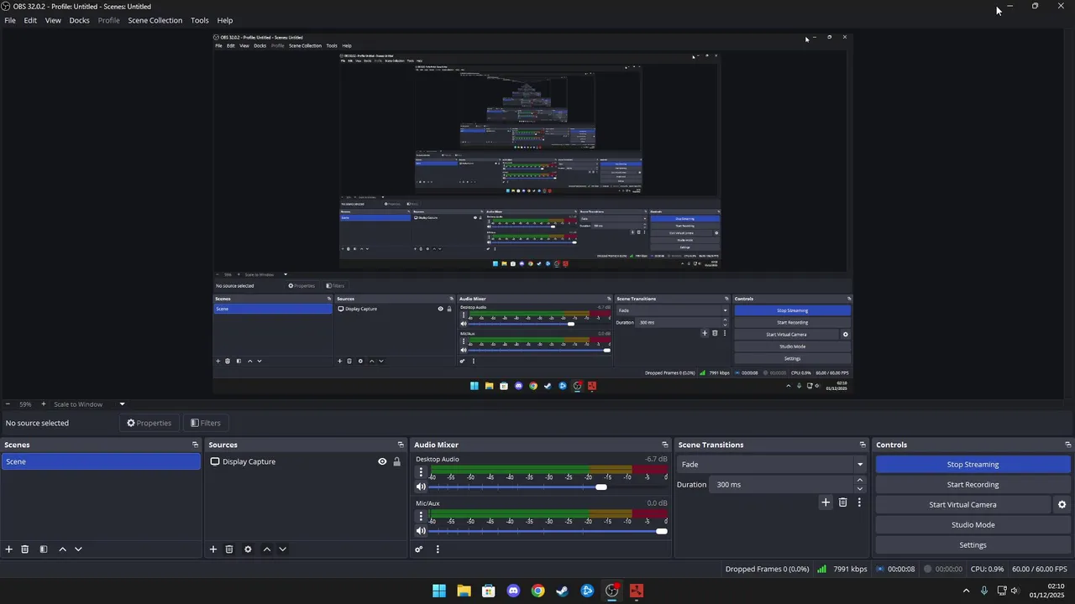Open Desktop Audio three-dot options
Image resolution: width=1075 pixels, height=604 pixels.
pos(421,472)
